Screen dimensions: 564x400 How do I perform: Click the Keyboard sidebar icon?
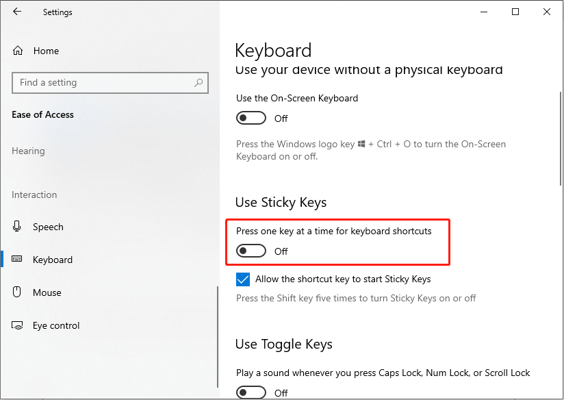point(17,259)
